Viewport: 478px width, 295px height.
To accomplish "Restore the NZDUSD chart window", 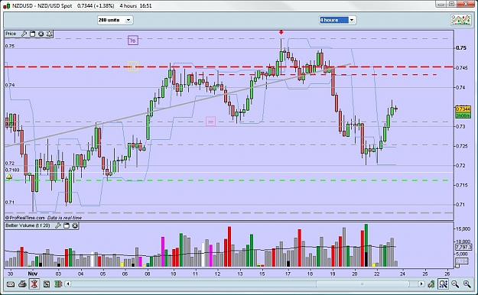I will [x=452, y=4].
